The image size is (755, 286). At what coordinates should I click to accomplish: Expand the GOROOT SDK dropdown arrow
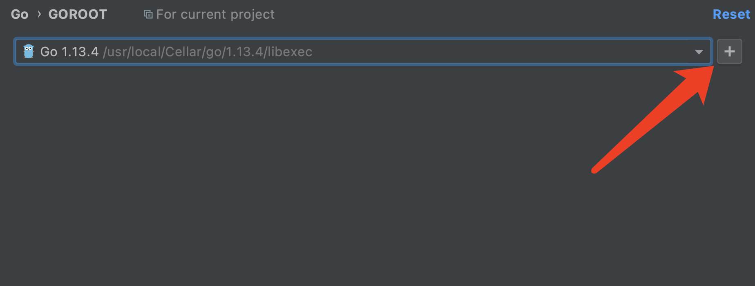[x=699, y=52]
